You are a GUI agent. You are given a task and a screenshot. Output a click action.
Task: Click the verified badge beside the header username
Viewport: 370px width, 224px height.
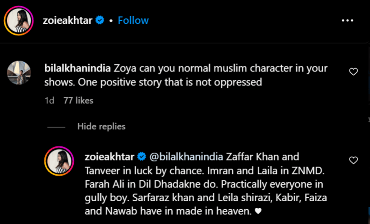pos(100,20)
